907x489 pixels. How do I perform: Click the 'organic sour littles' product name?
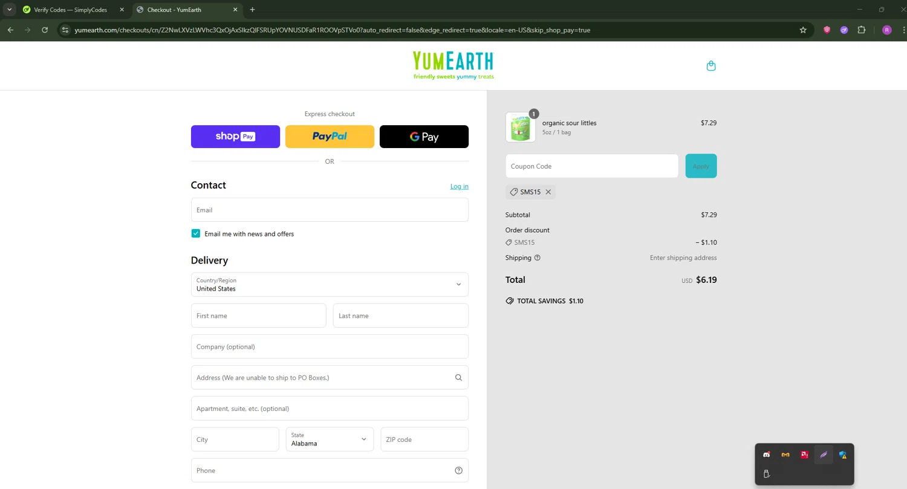click(x=570, y=123)
